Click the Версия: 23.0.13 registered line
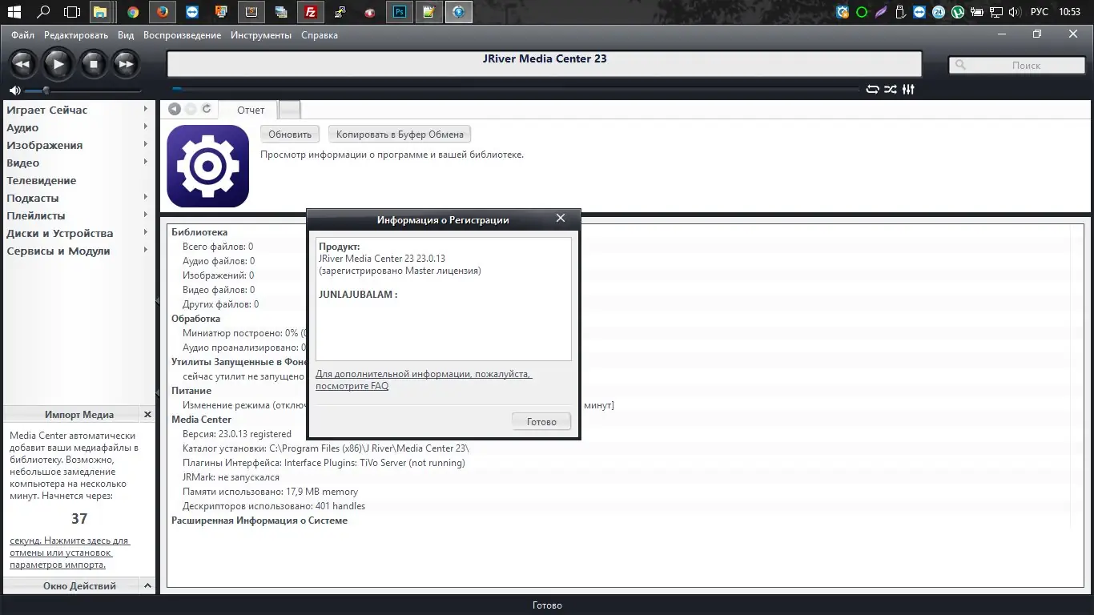 click(x=237, y=434)
